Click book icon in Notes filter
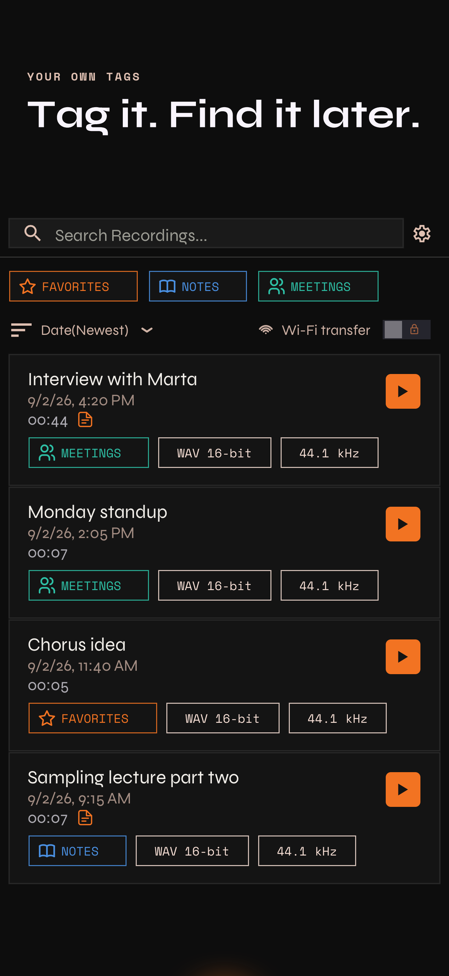Image resolution: width=449 pixels, height=976 pixels. point(167,287)
